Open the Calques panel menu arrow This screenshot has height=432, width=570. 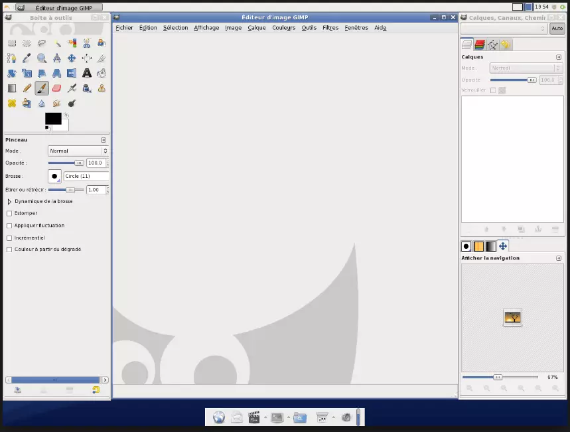click(559, 57)
